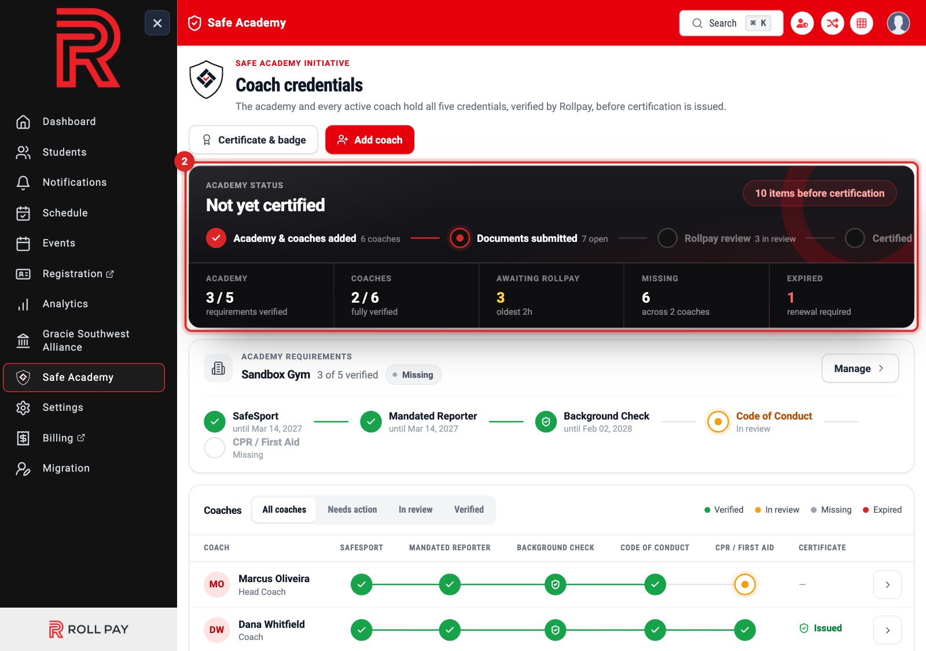Screen dimensions: 926x651
Task: Click the Dashboard home icon
Action: coord(23,122)
